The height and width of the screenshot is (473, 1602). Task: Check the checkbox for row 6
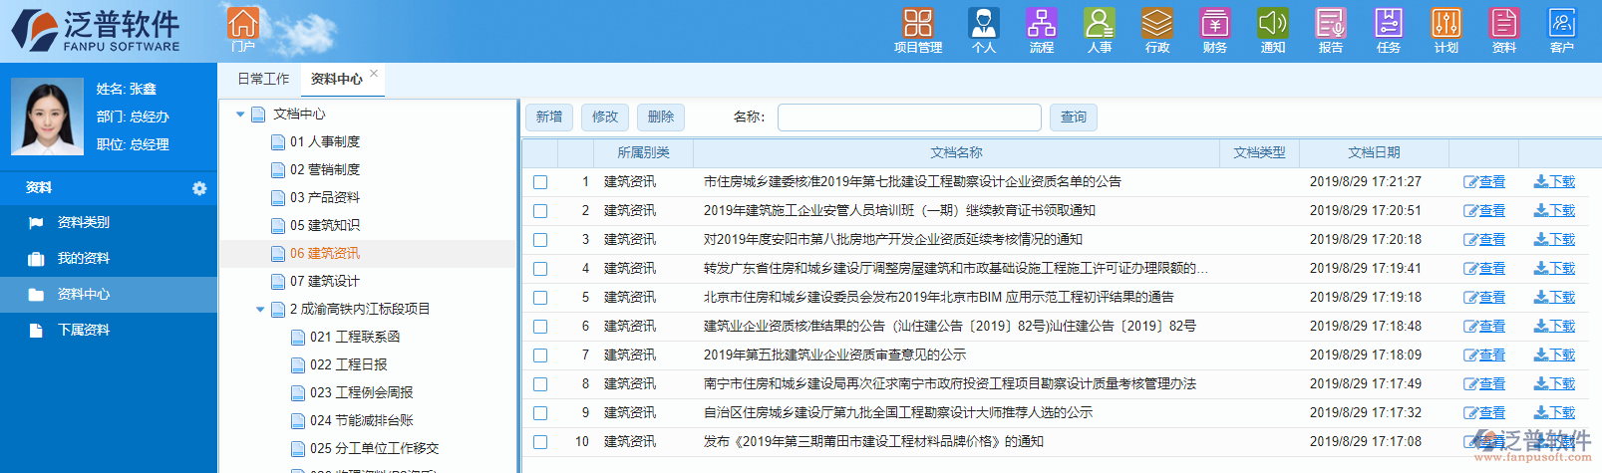pyautogui.click(x=540, y=327)
